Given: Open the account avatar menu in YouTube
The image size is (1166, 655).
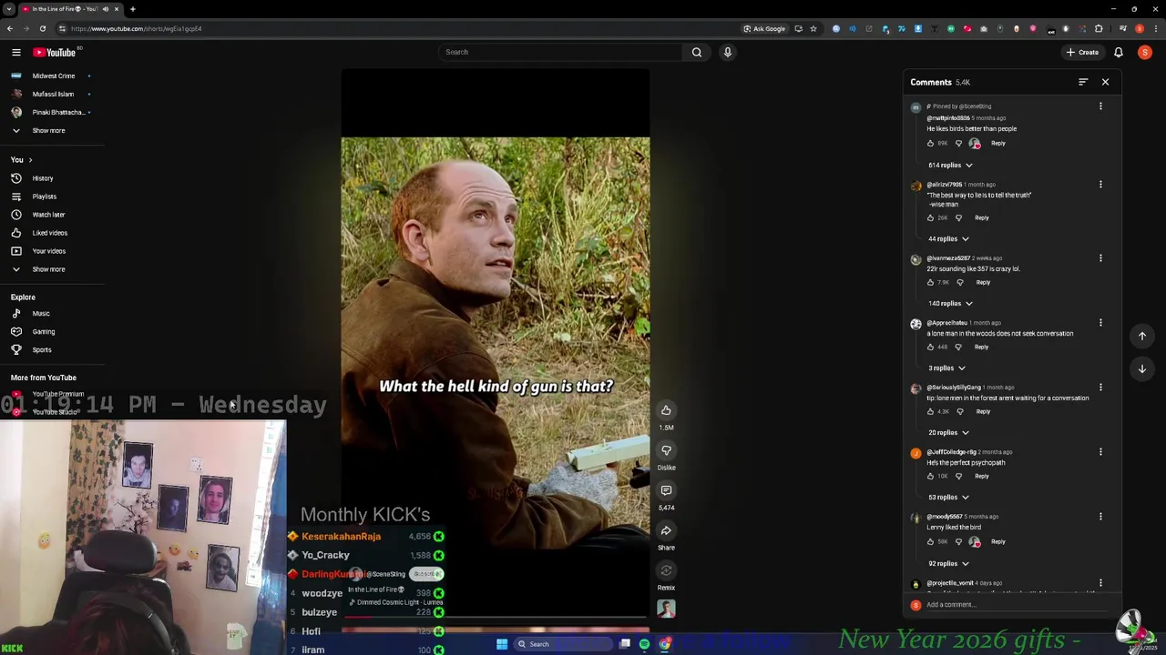Looking at the screenshot, I should point(1145,52).
